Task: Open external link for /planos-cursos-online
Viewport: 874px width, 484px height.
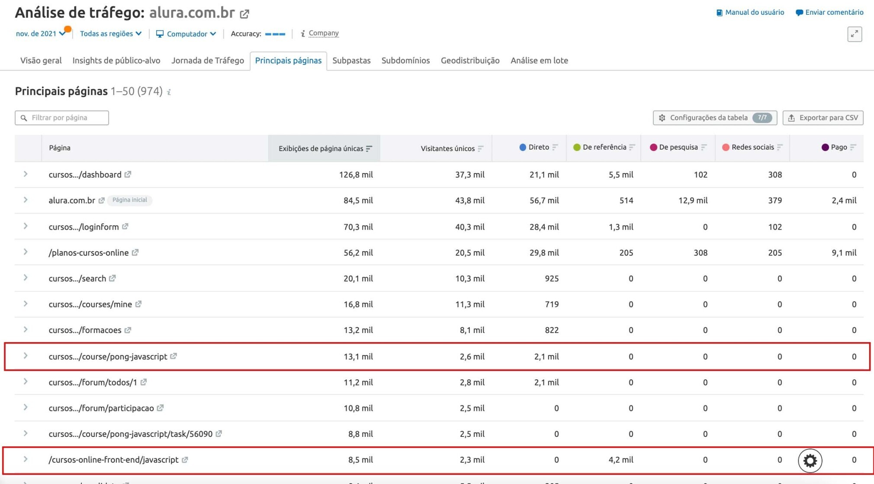Action: [x=135, y=252]
